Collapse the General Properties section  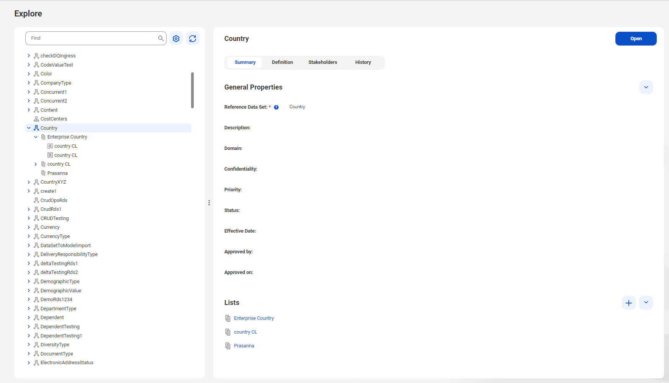click(646, 87)
